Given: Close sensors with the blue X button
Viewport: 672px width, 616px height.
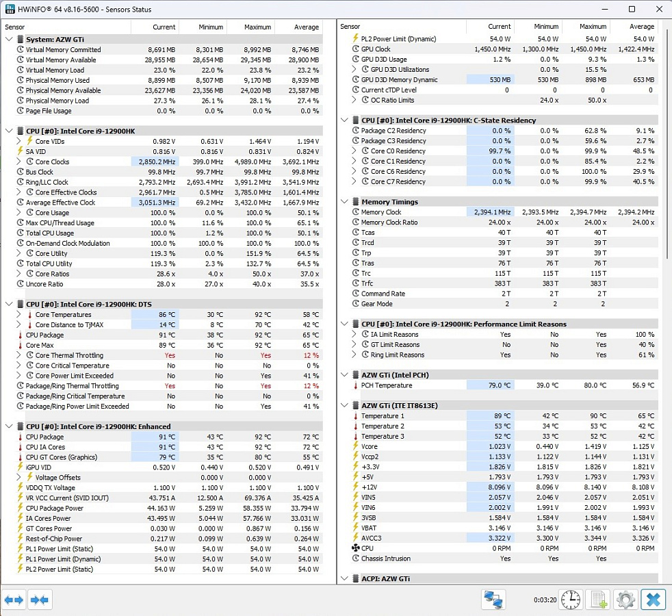Looking at the screenshot, I should tap(653, 600).
